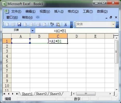Go to first sheet tab arrow
121x103 pixels.
click(x=4, y=94)
